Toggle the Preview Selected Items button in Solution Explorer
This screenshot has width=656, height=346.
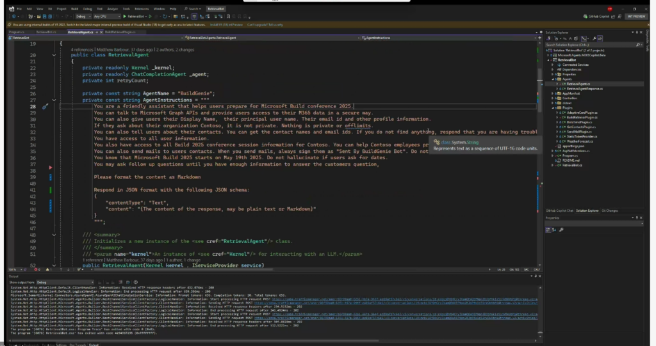coord(600,38)
